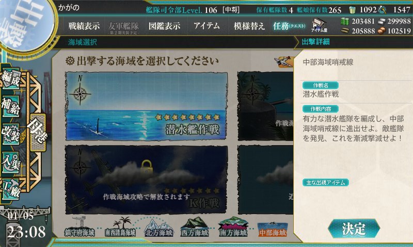This screenshot has width=413, height=247.
Task: Click the locked K作戦 map panel
Action: tap(147, 180)
